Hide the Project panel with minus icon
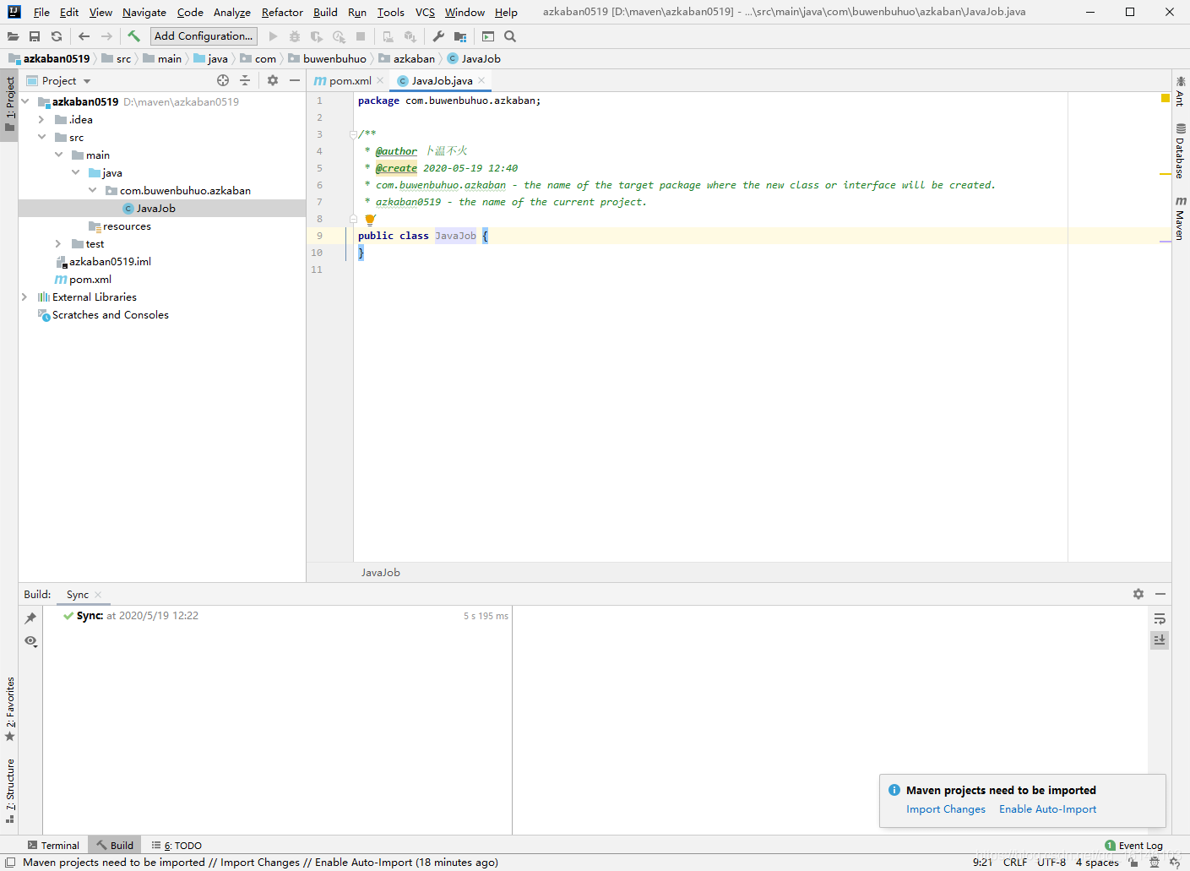Viewport: 1190px width, 871px height. click(295, 80)
